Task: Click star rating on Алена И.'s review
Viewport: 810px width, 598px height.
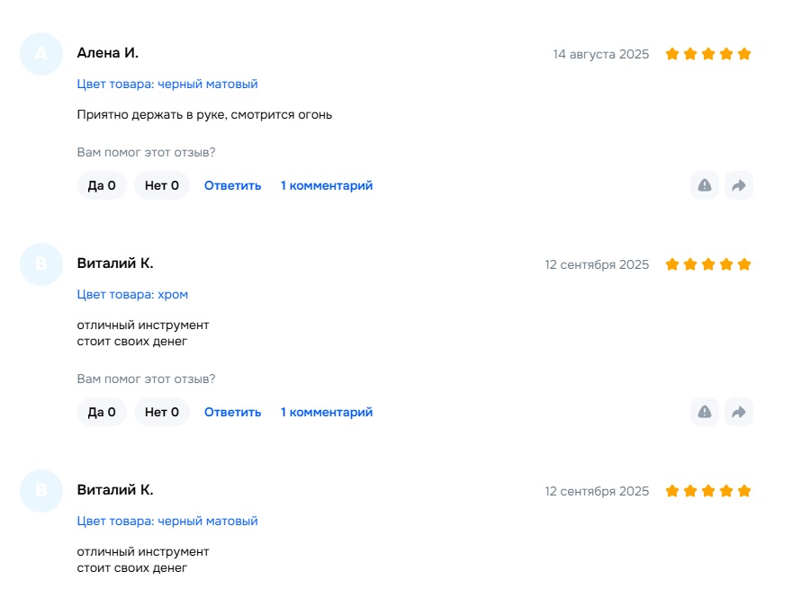Action: [707, 54]
